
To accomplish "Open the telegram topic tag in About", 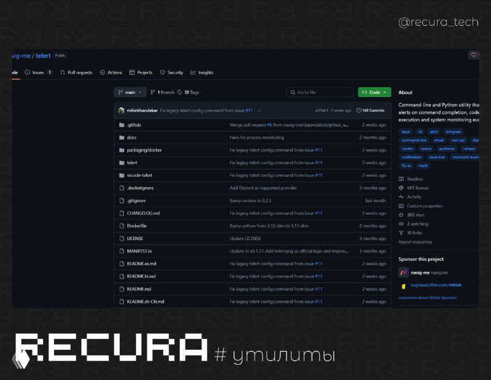I will coord(453,131).
